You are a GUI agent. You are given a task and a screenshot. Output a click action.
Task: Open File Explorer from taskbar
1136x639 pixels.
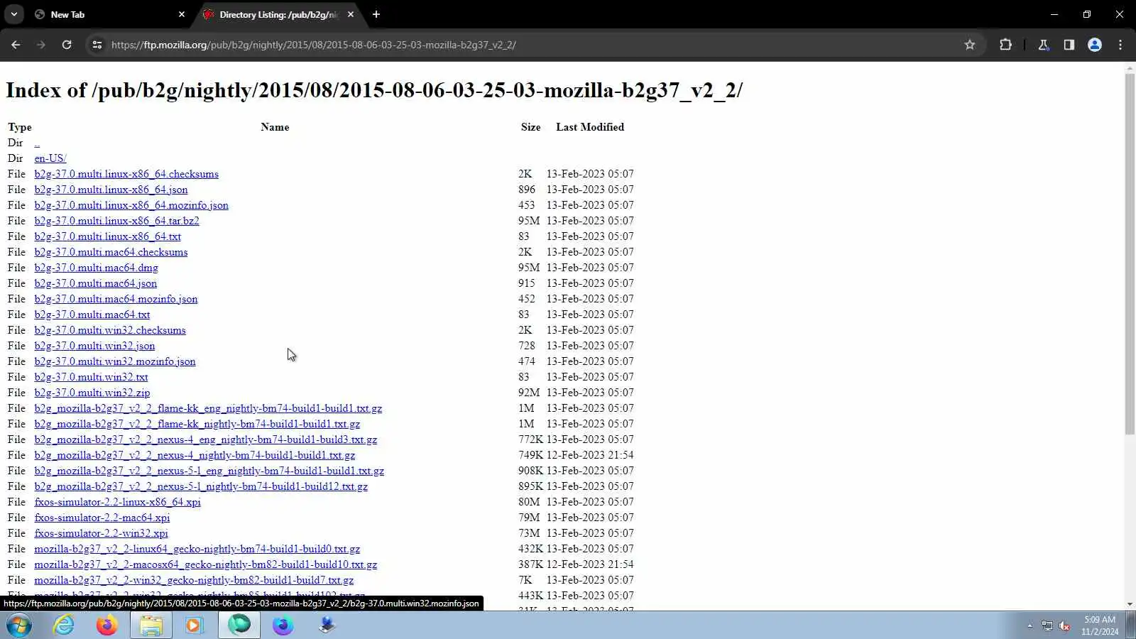151,626
